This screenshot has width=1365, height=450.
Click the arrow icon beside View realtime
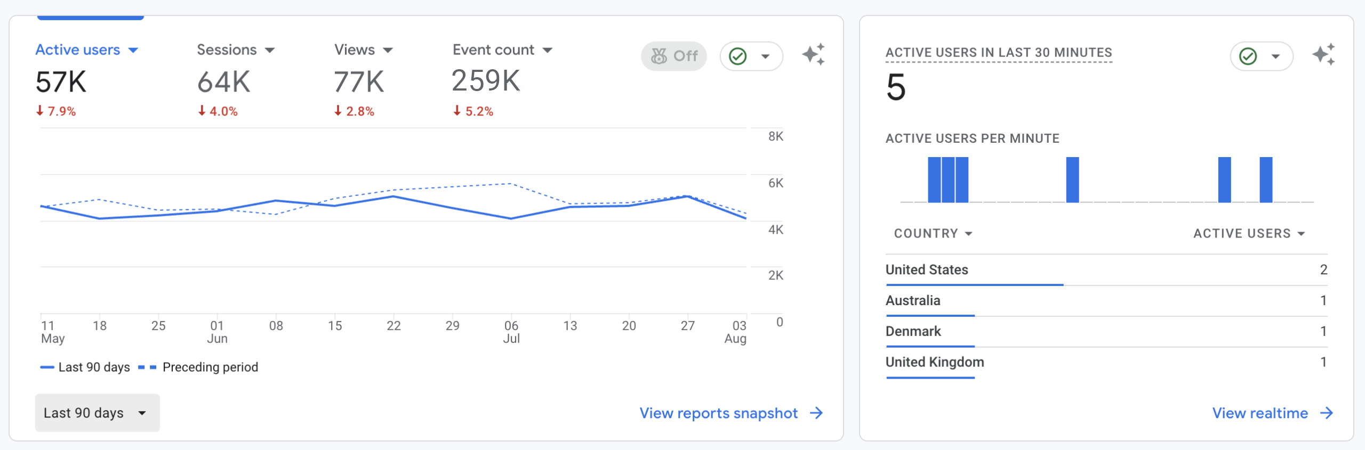[1327, 413]
